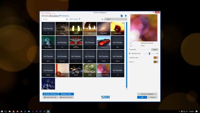The height and width of the screenshot is (113, 200).
Task: Click the Remove Wallpaper button
Action: click(147, 94)
